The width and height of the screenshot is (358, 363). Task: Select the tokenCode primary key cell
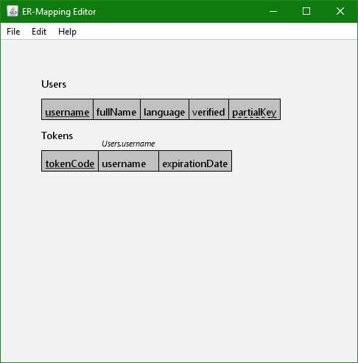point(70,161)
